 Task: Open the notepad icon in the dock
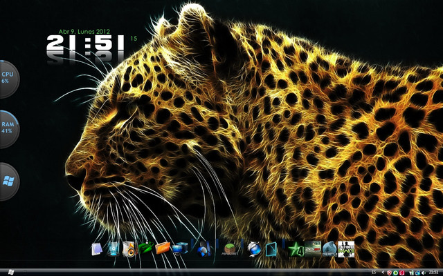coord(97,249)
